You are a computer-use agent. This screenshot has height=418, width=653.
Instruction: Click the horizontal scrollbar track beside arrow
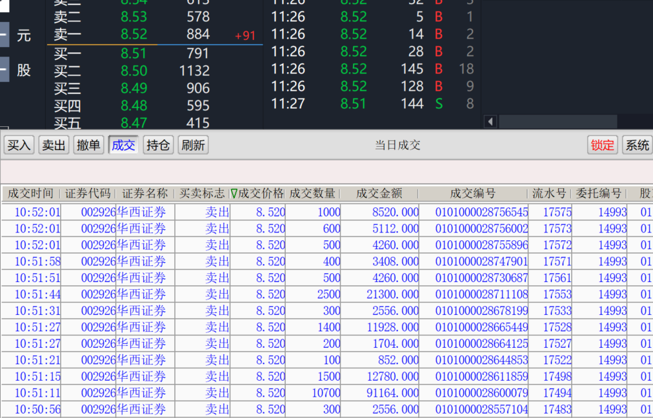click(x=558, y=122)
